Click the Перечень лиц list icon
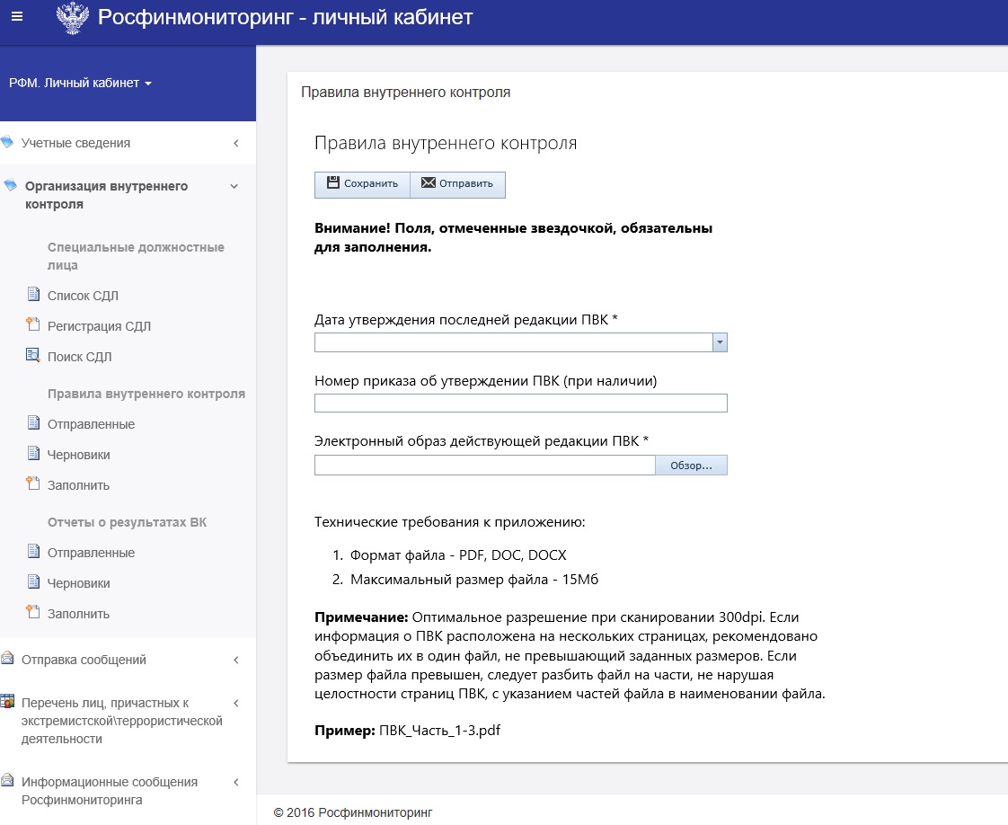Image resolution: width=1008 pixels, height=825 pixels. point(7,702)
